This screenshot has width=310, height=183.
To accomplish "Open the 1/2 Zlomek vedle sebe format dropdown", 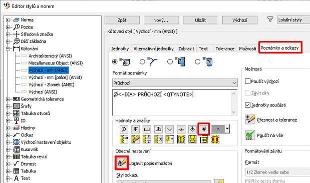I will [277, 172].
